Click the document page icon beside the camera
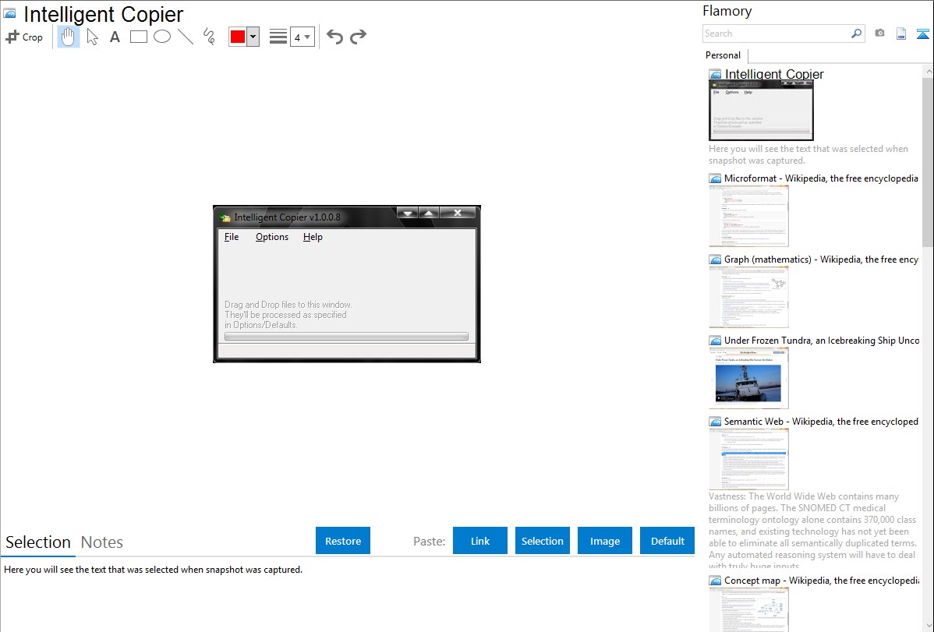Viewport: 934px width, 632px height. pos(901,34)
